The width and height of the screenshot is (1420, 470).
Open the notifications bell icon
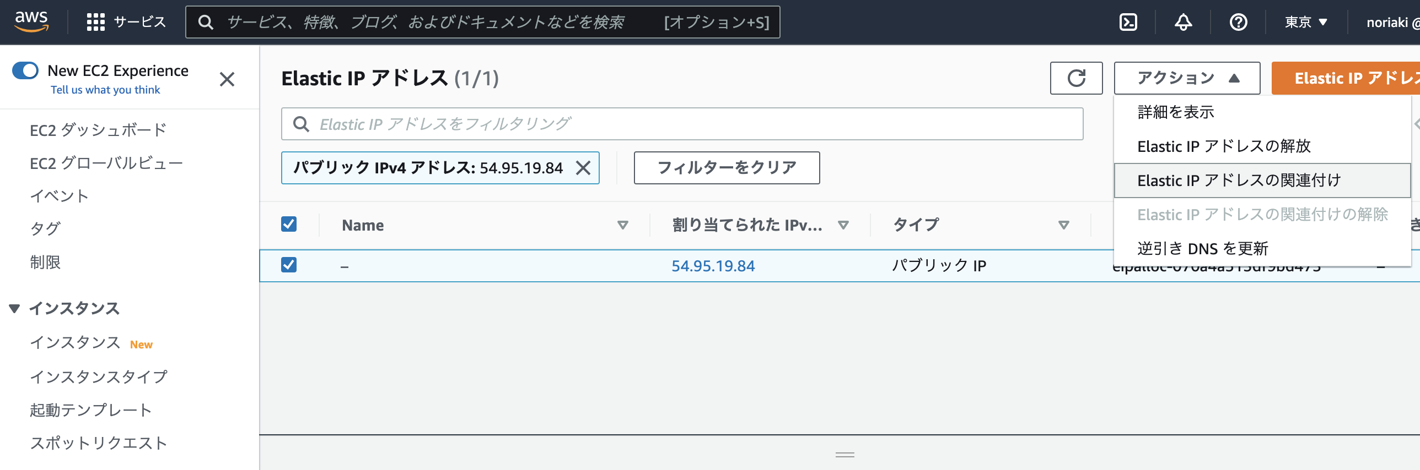click(1183, 22)
